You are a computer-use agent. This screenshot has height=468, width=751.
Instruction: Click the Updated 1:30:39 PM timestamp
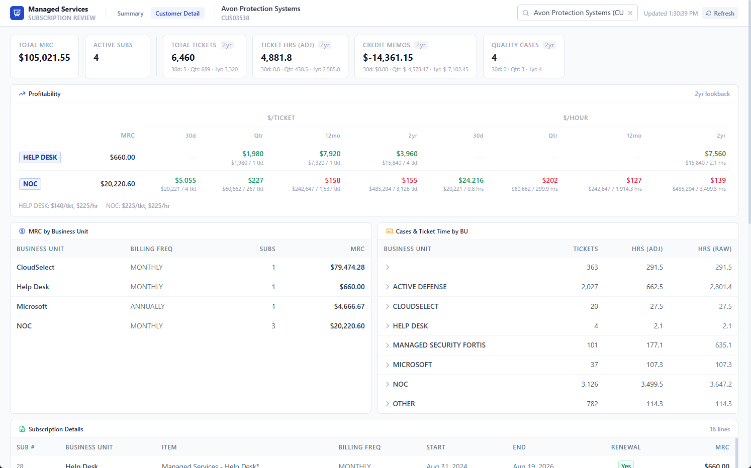(x=671, y=14)
